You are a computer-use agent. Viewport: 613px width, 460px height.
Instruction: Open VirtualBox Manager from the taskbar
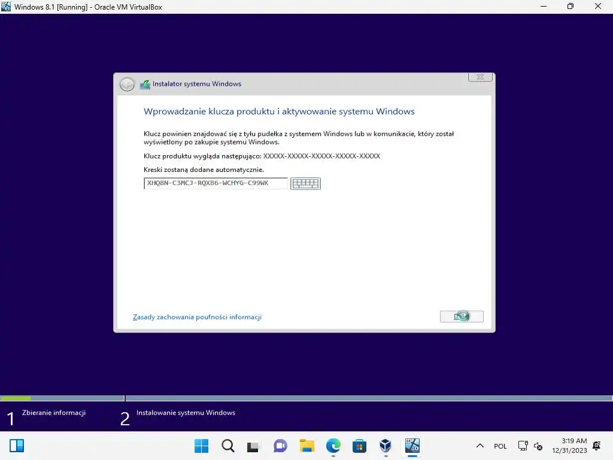tap(386, 446)
